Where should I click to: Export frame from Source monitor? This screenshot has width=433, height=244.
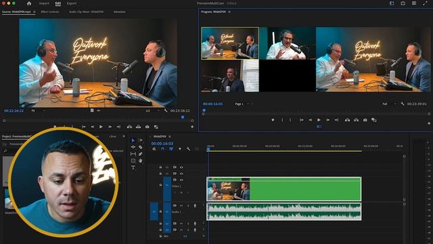pyautogui.click(x=147, y=127)
